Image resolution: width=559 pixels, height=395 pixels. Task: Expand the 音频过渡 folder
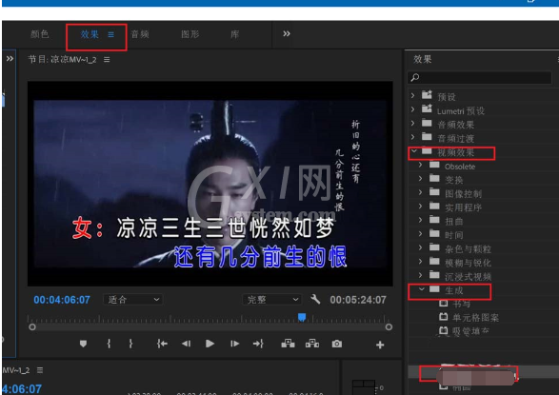(413, 137)
